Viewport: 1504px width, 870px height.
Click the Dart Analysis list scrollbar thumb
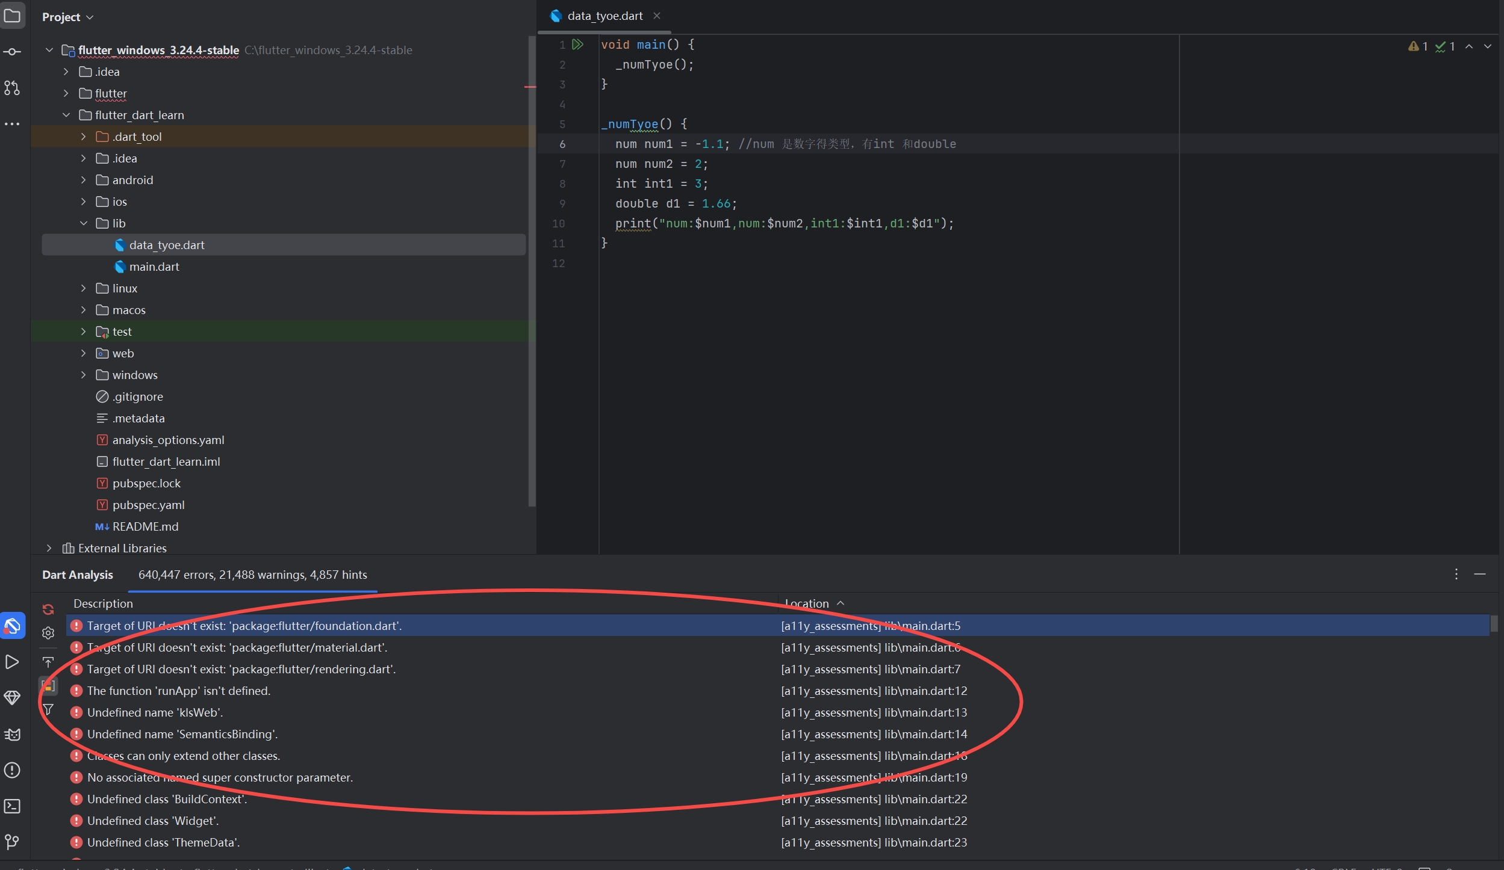1493,623
